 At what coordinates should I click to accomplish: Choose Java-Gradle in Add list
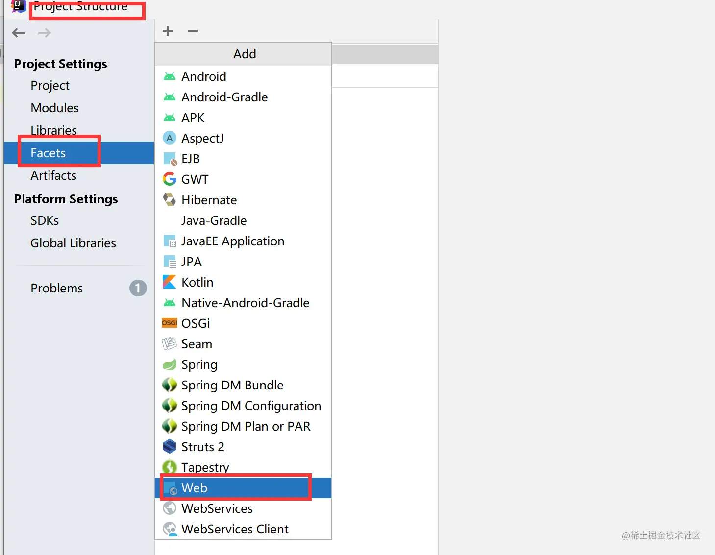243,220
